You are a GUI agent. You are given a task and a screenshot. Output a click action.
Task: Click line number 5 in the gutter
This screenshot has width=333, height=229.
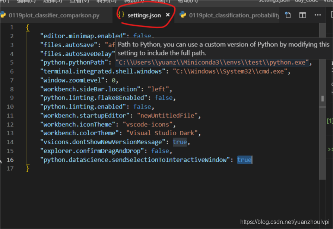point(12,62)
